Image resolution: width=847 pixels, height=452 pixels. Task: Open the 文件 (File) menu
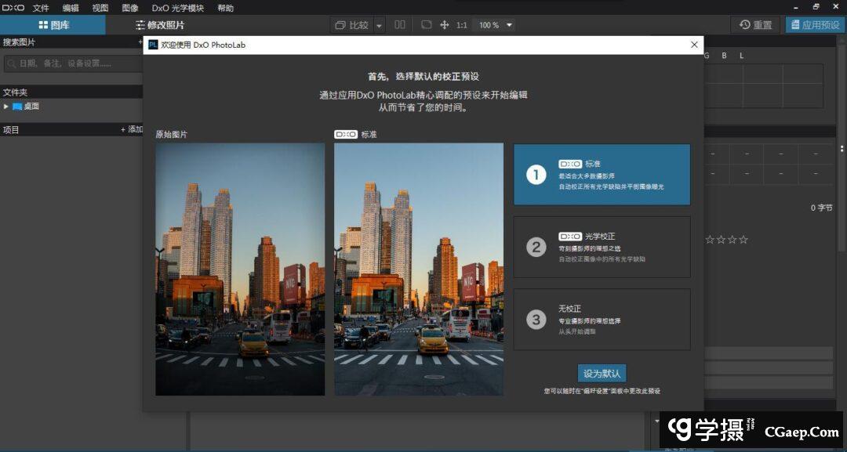[41, 8]
